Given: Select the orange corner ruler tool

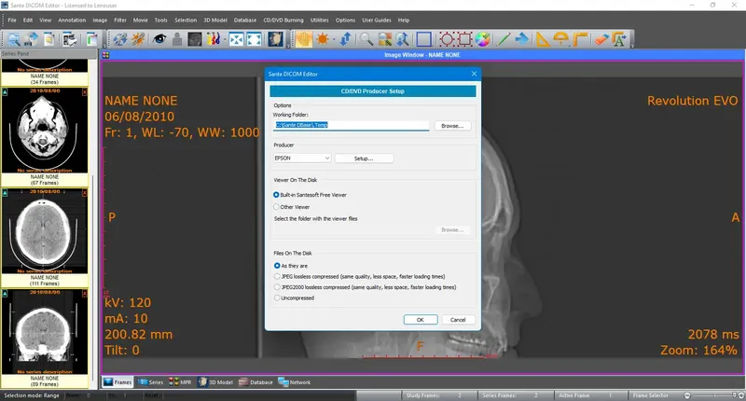Looking at the screenshot, I should (580, 39).
